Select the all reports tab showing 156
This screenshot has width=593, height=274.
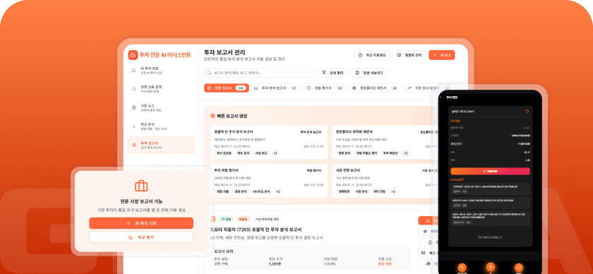(x=227, y=88)
